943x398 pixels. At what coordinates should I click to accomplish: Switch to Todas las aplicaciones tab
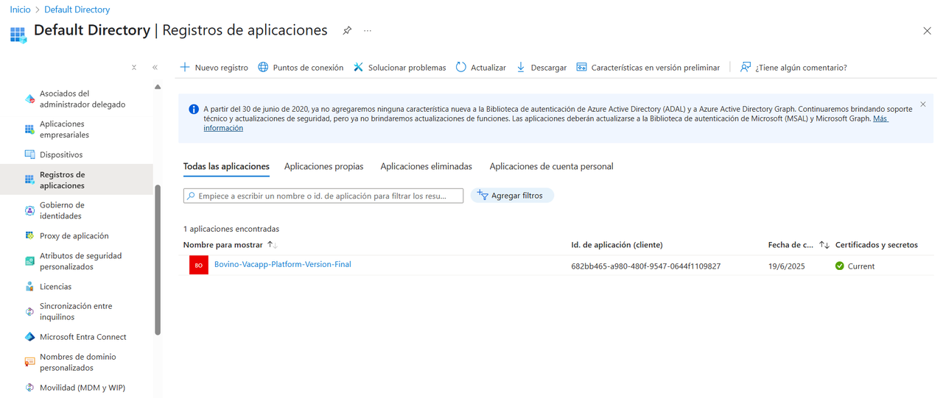(x=226, y=166)
